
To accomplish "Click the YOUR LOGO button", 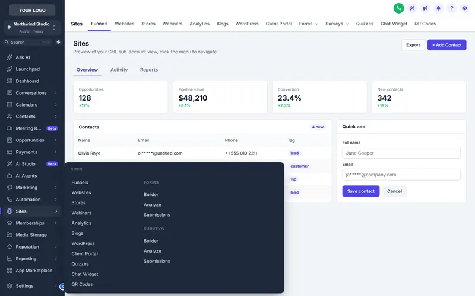I will click(x=32, y=10).
